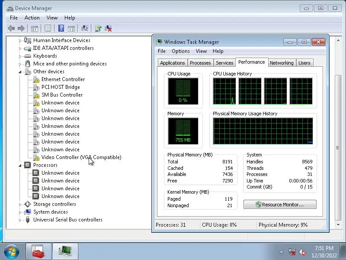This screenshot has height=260, width=346.
Task: Click Device Manager scrollbar up arrow
Action: coord(338,40)
